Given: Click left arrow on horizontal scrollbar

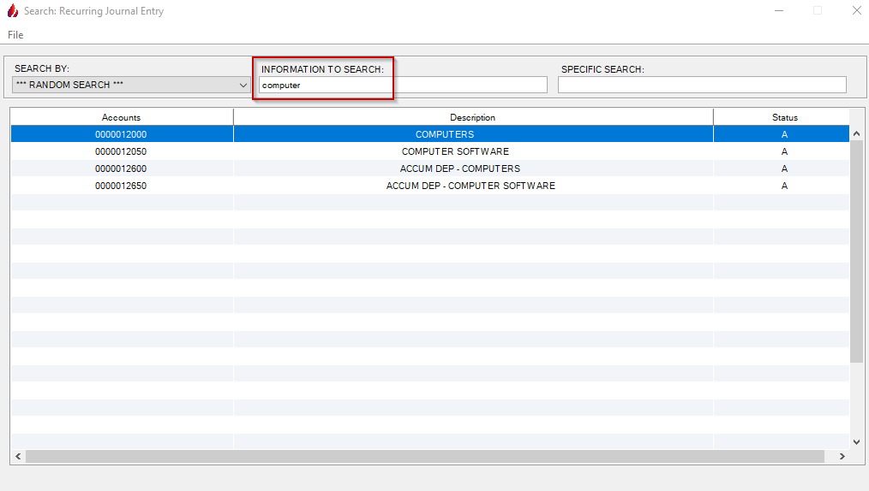Looking at the screenshot, I should (18, 457).
